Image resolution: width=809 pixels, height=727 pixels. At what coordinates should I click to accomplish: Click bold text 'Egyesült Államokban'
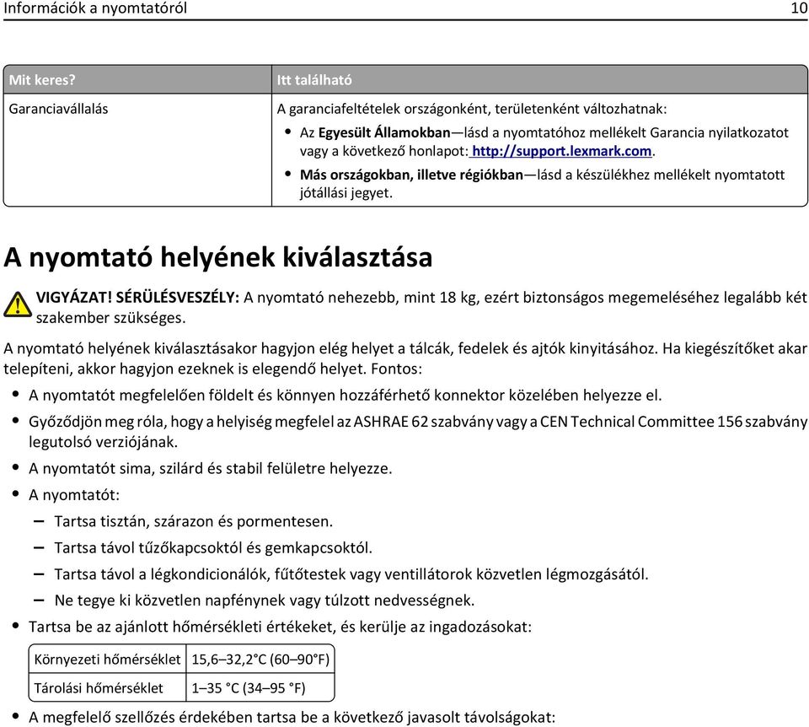point(384,132)
